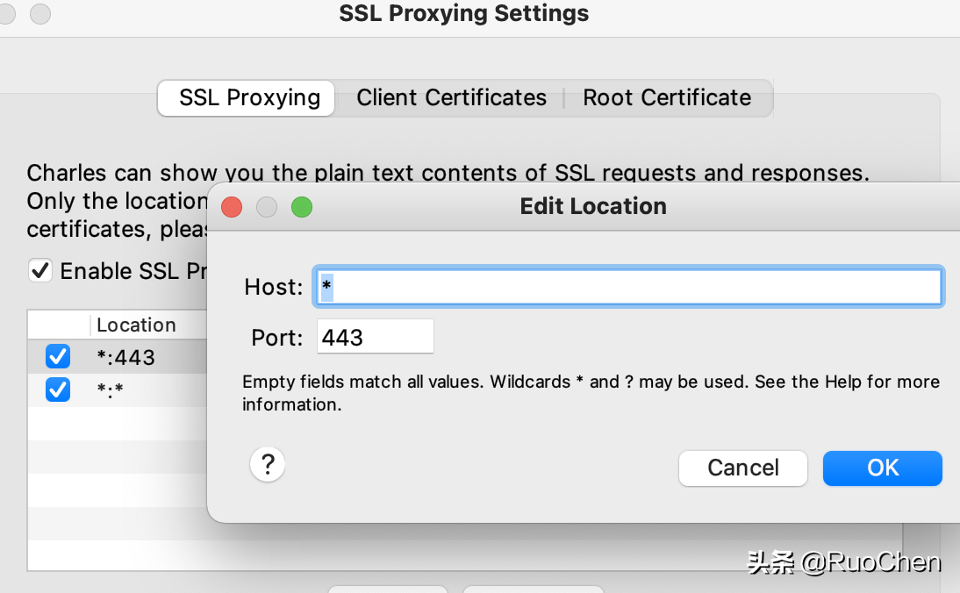Select the *:* location row
The height and width of the screenshot is (593, 960).
(118, 389)
